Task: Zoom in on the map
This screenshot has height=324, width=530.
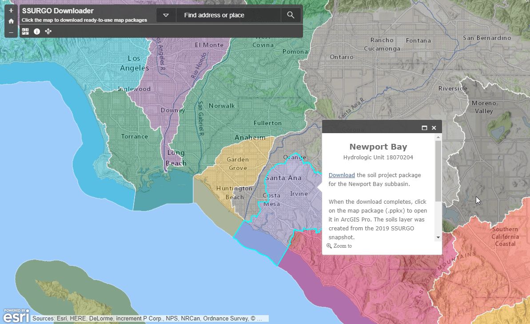Action: [x=11, y=11]
